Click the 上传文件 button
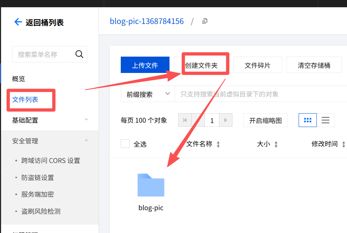Viewport: 347px width, 233px height. pyautogui.click(x=145, y=65)
